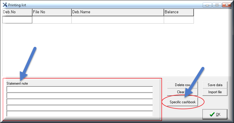Open the Specific cashbook option
The image size is (234, 123).
183,102
